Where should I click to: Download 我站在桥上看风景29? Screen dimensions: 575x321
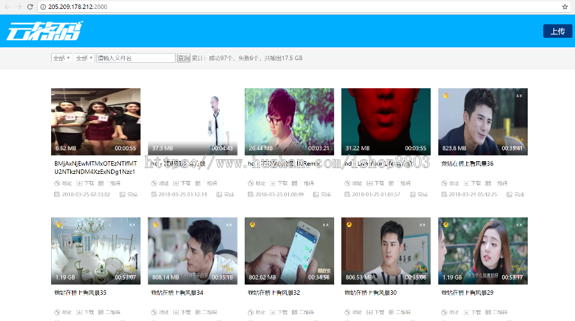pos(472,312)
